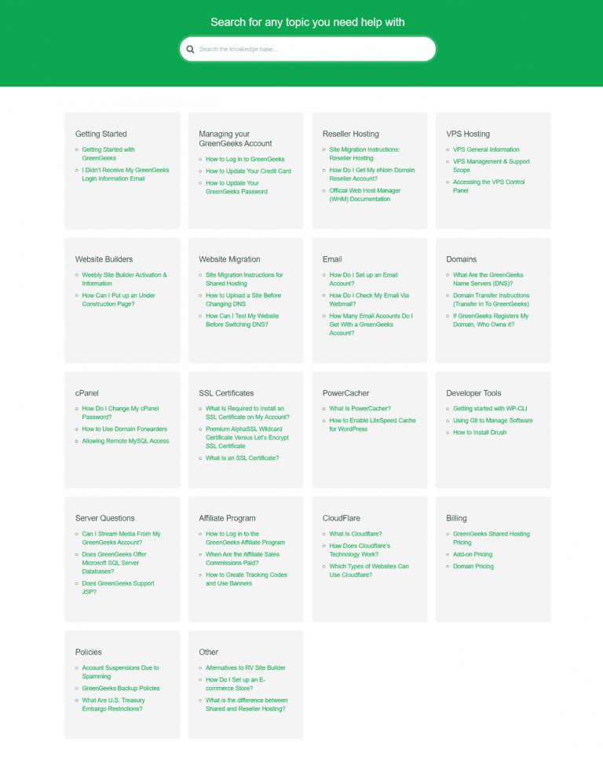The width and height of the screenshot is (603, 772).
Task: Open How Does Cloudflare's Technology Work
Action: [360, 550]
